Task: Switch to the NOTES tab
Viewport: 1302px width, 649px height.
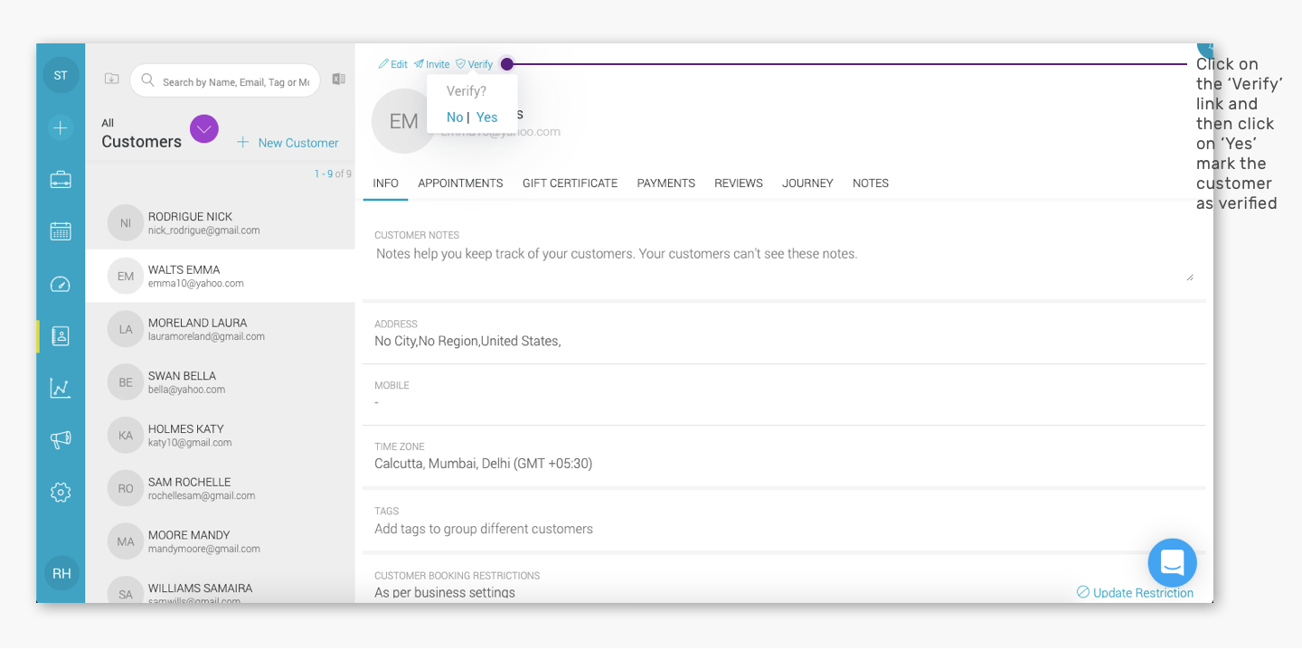Action: [871, 183]
